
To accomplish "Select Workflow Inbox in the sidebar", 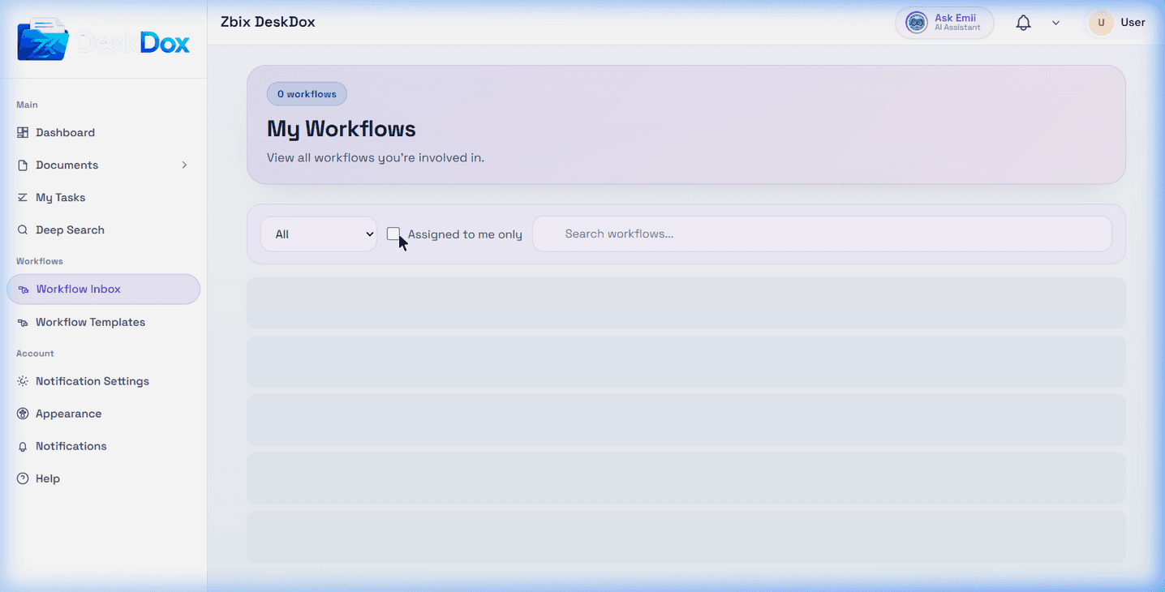I will 103,290.
